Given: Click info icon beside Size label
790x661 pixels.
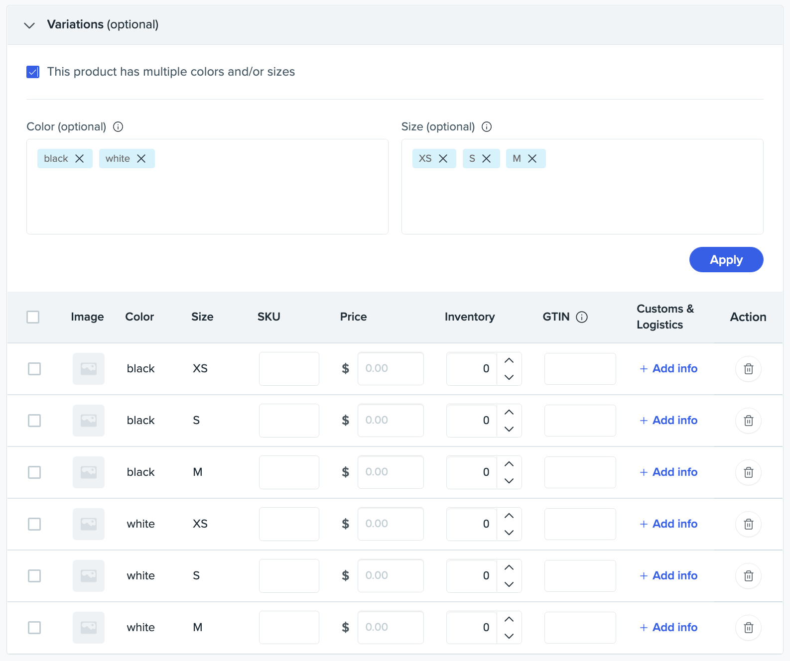Looking at the screenshot, I should (487, 127).
